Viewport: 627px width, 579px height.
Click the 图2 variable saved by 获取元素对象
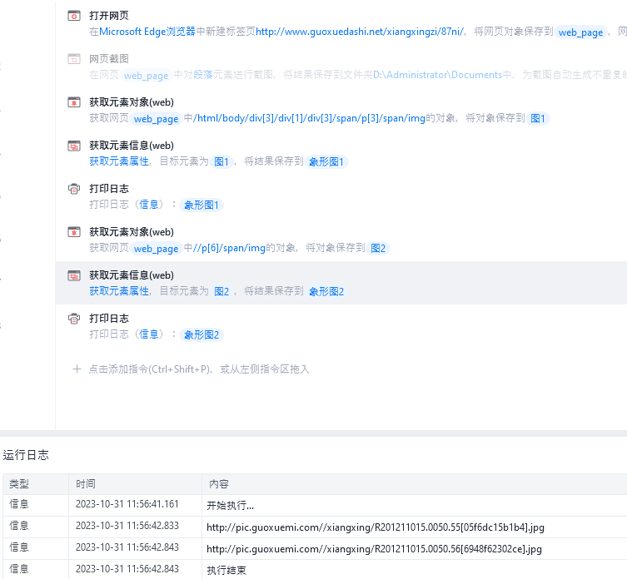tap(378, 249)
